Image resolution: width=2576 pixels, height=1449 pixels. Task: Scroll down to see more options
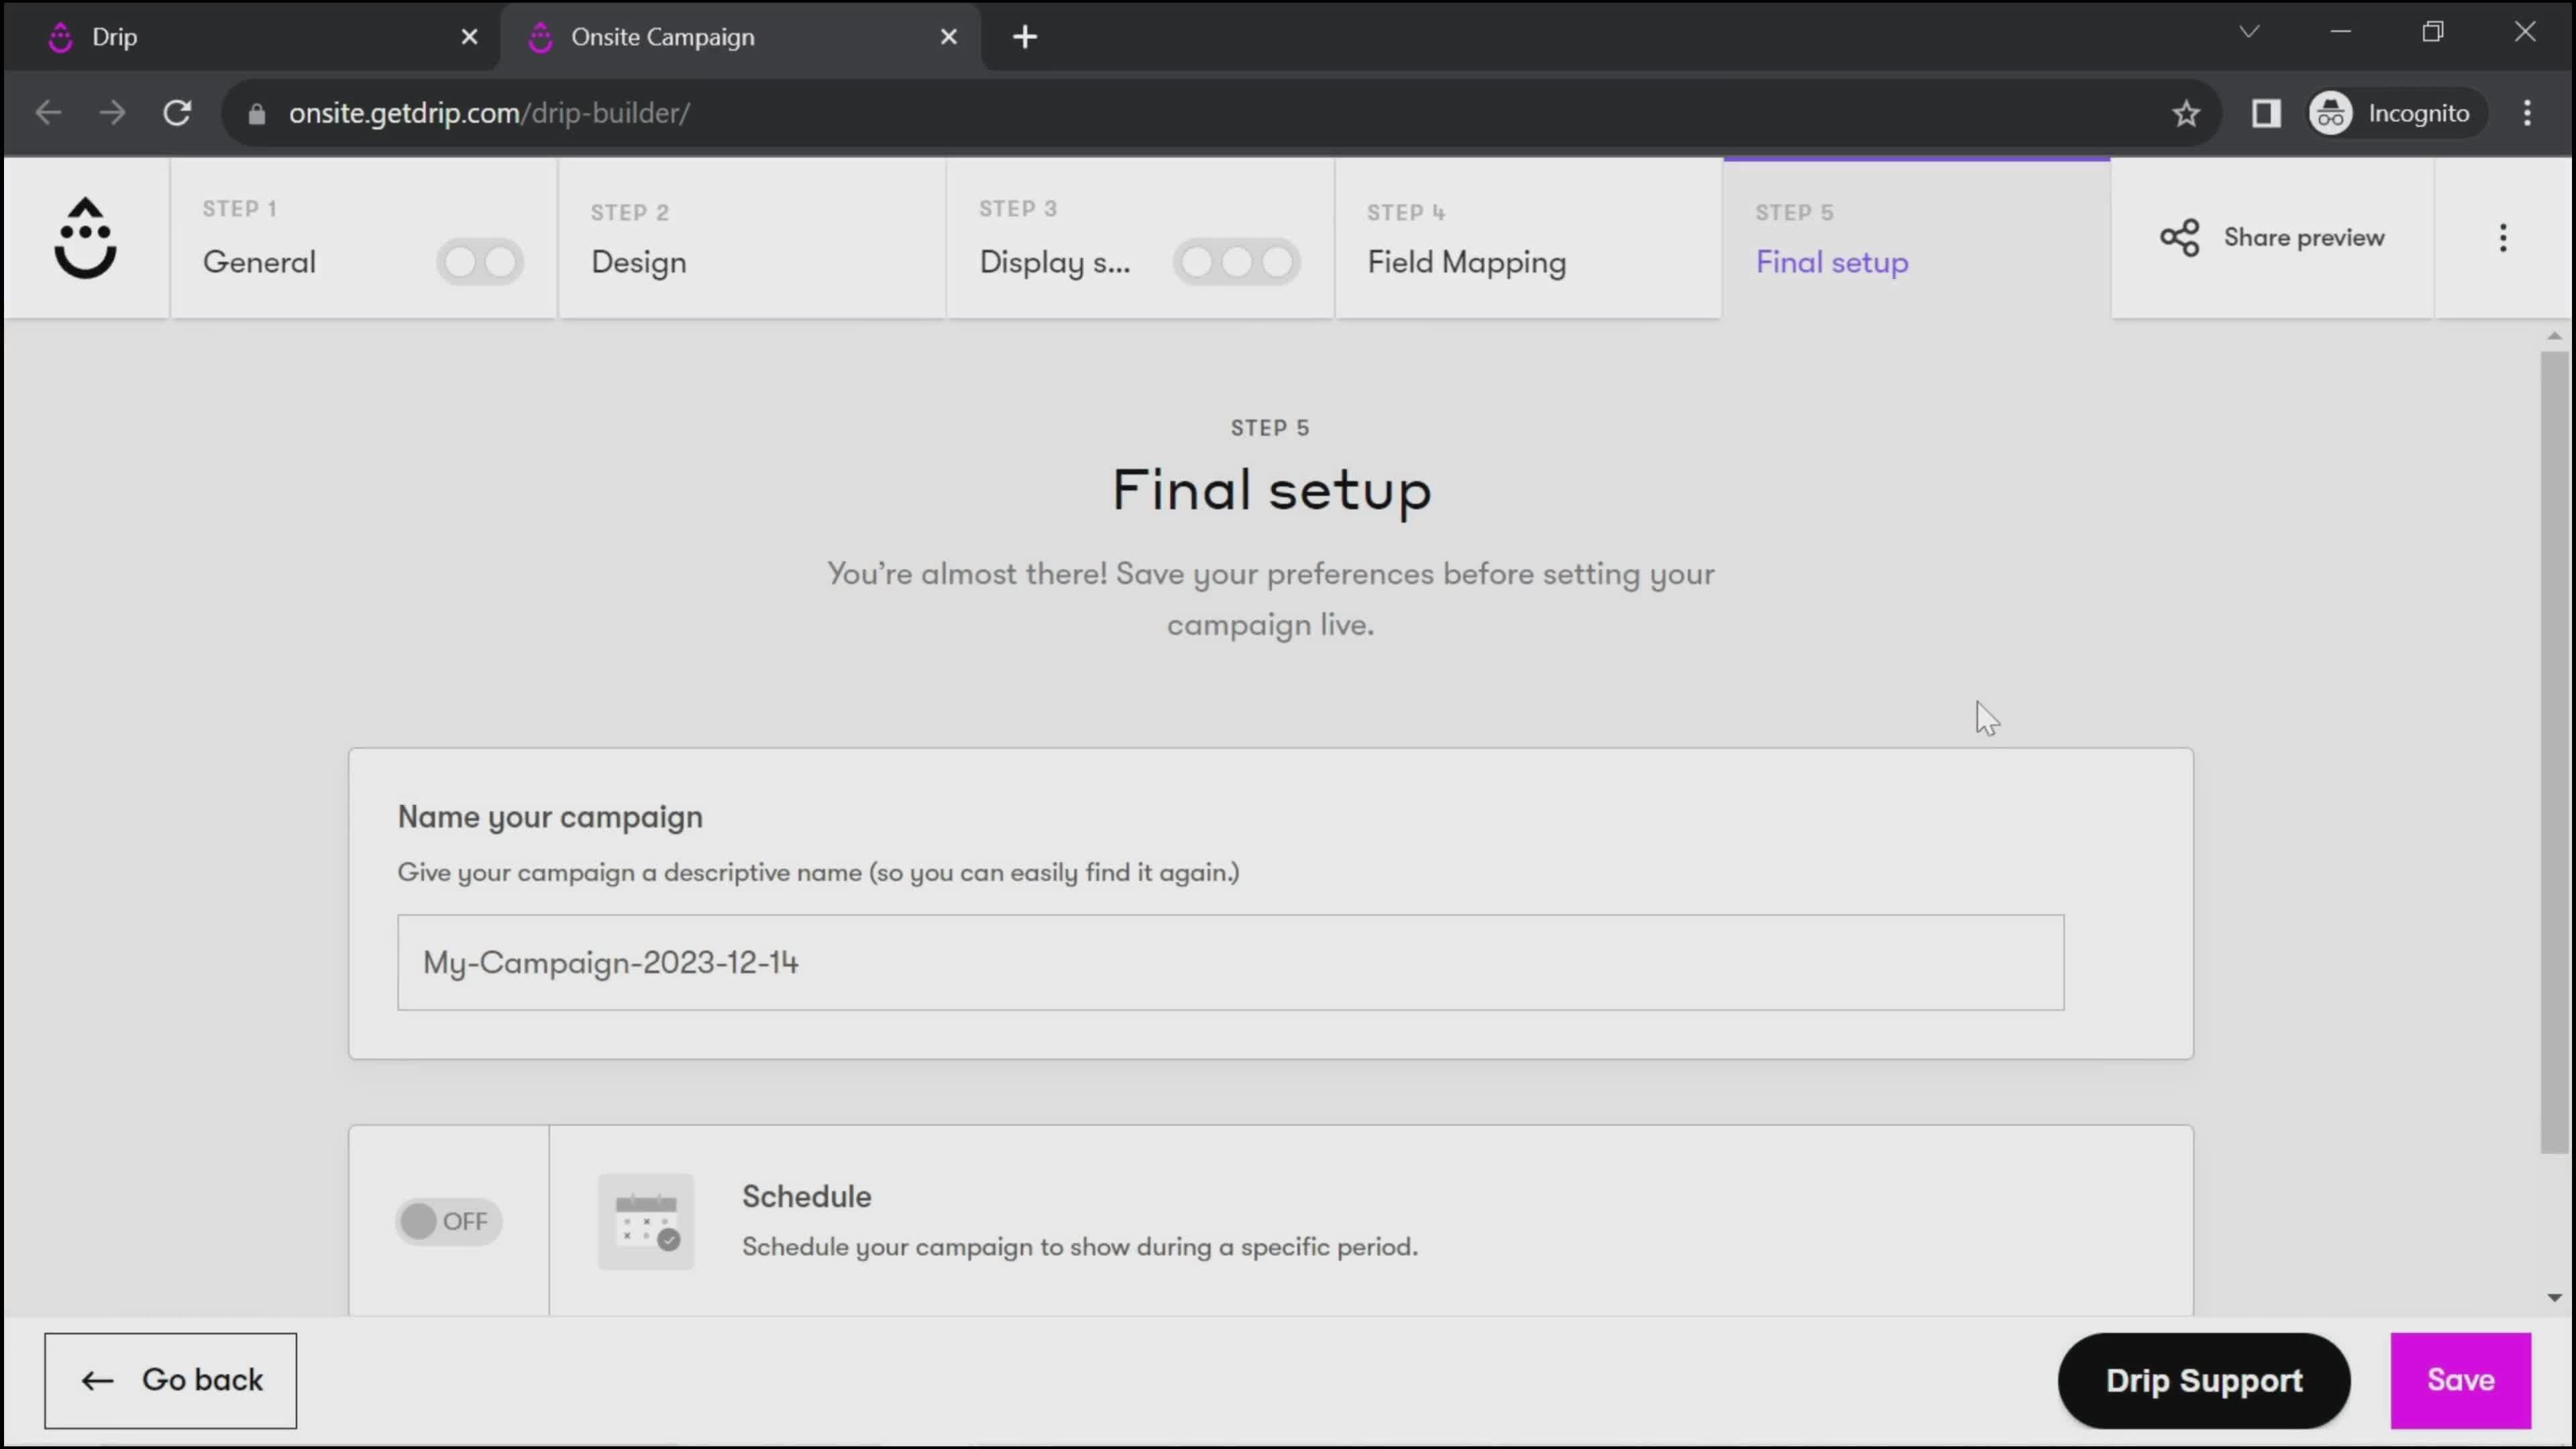click(x=2555, y=1297)
